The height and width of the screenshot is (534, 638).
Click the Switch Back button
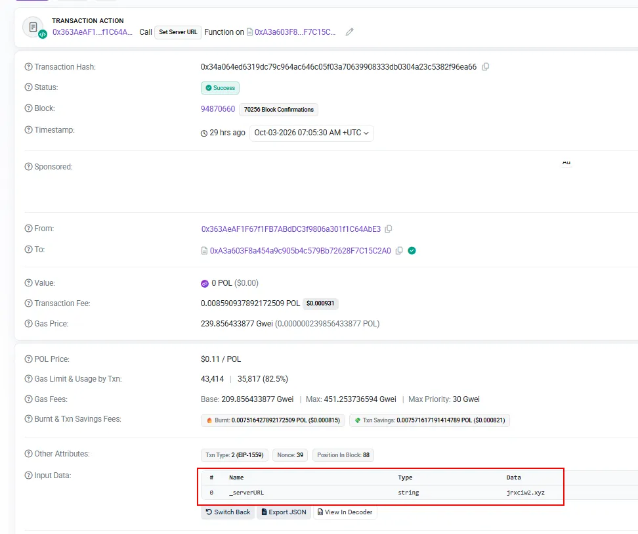pyautogui.click(x=228, y=512)
